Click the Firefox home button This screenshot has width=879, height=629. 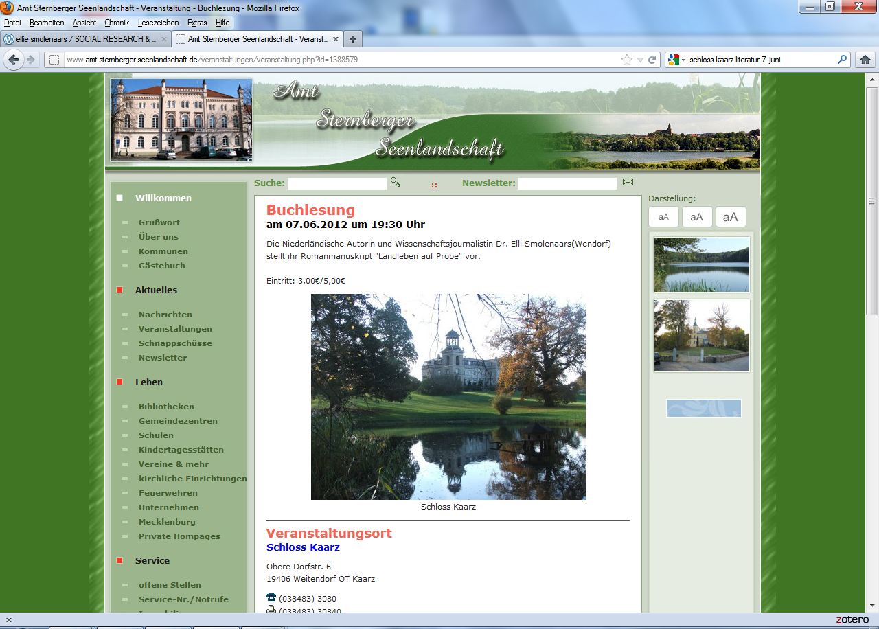(865, 60)
